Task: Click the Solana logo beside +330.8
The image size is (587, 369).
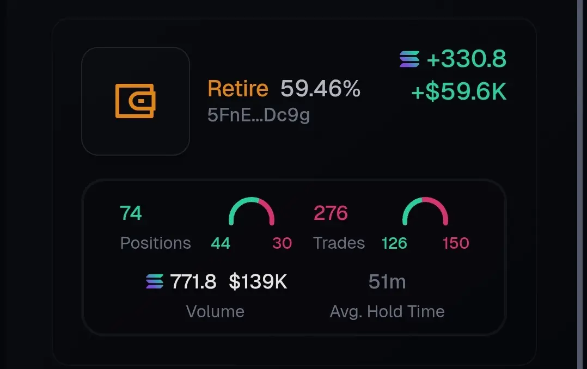Action: click(409, 59)
